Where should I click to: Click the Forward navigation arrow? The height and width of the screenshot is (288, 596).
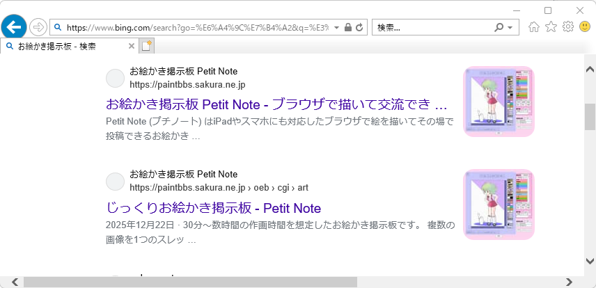38,27
